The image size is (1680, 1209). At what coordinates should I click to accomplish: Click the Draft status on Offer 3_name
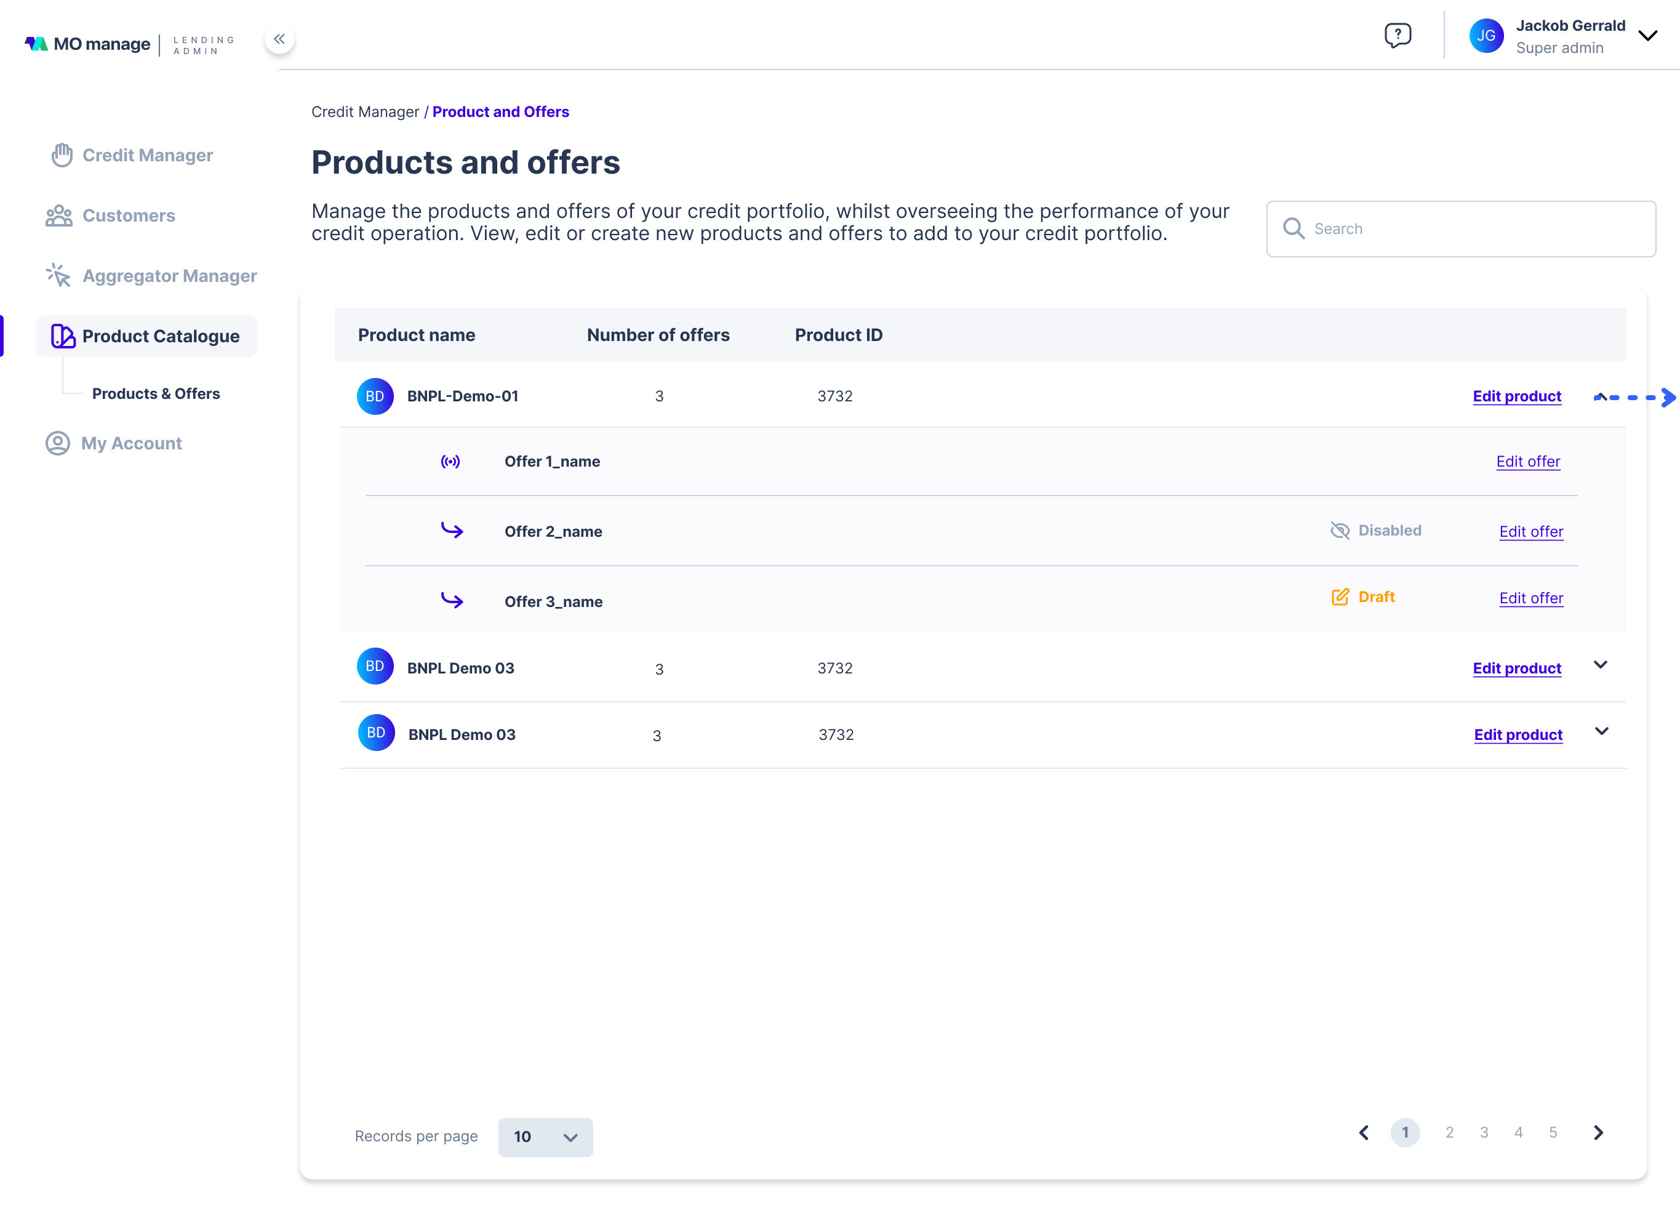(1363, 597)
